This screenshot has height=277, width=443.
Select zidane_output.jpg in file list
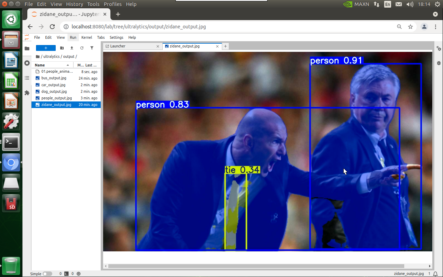coord(66,105)
